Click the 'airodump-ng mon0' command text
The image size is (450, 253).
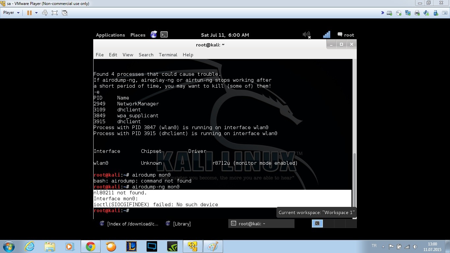(x=156, y=187)
